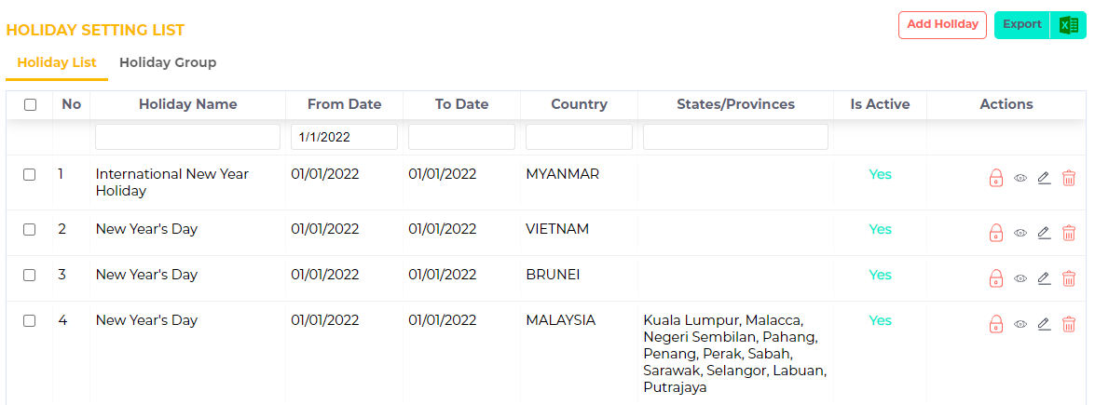This screenshot has width=1095, height=405.
Task: Click edit pencil icon for Brunei row
Action: coord(1044,278)
